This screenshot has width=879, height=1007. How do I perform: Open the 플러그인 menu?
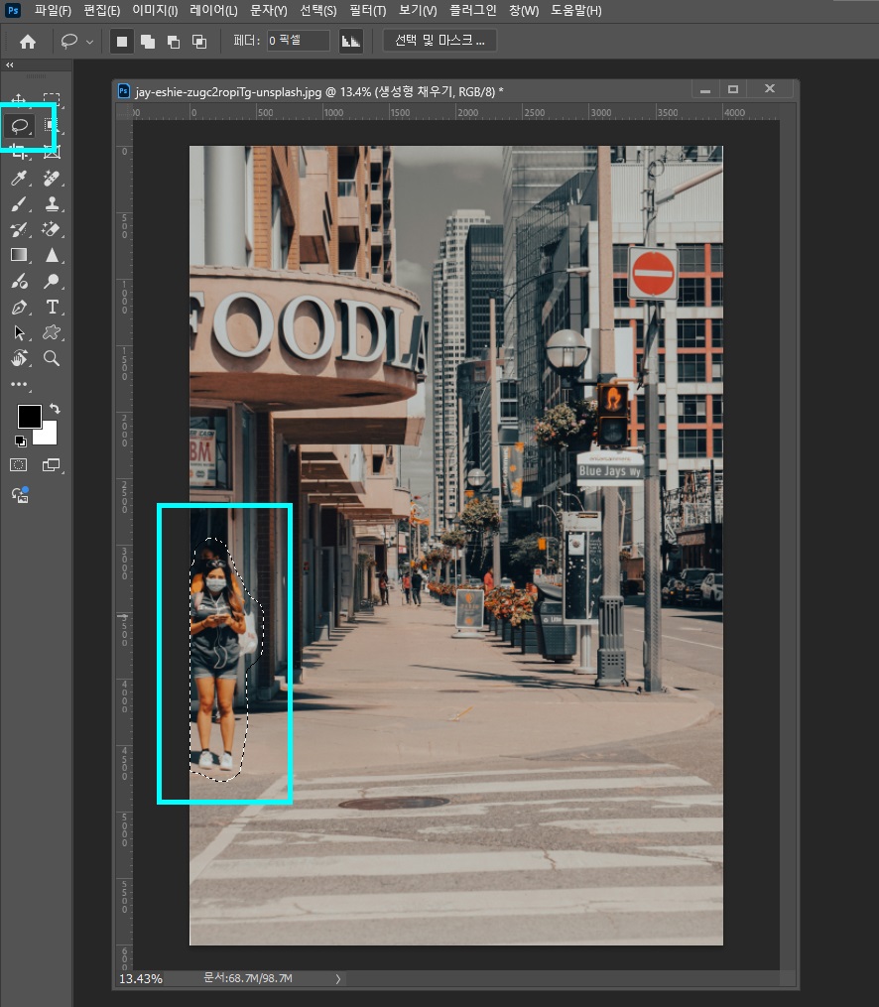click(472, 10)
